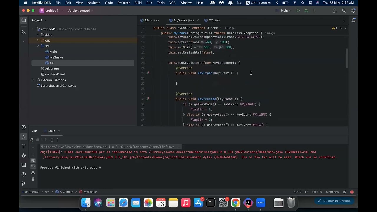Open the Git version control tool window
Image resolution: width=377 pixels, height=212 pixels.
click(24, 183)
